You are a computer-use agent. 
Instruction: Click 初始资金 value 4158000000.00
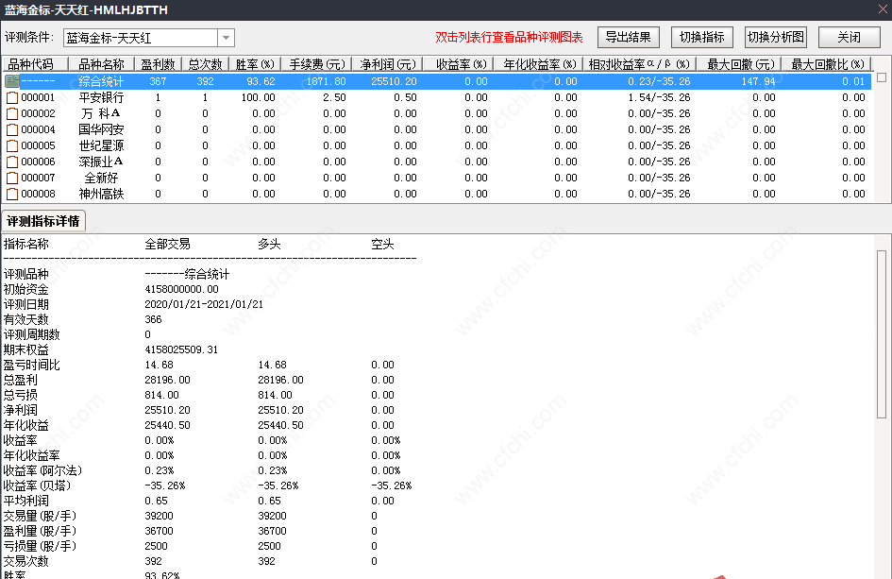tap(181, 289)
